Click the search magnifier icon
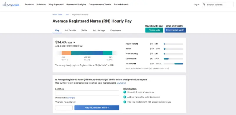The height and width of the screenshot is (115, 236). click(x=204, y=4)
